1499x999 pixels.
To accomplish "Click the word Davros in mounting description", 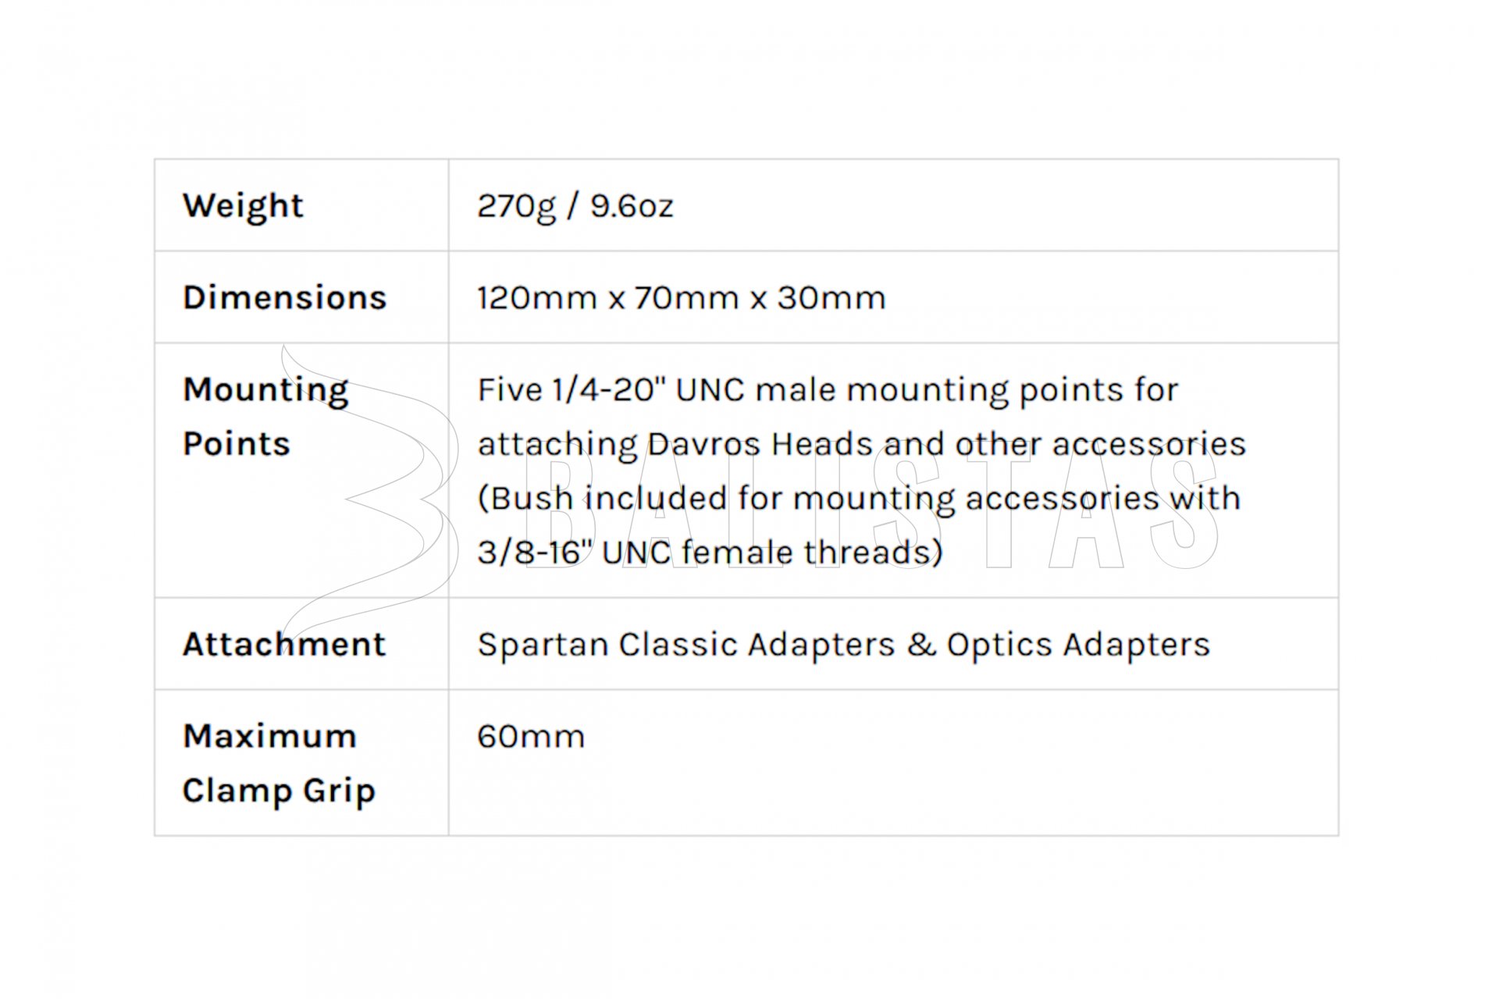I will pos(703,444).
